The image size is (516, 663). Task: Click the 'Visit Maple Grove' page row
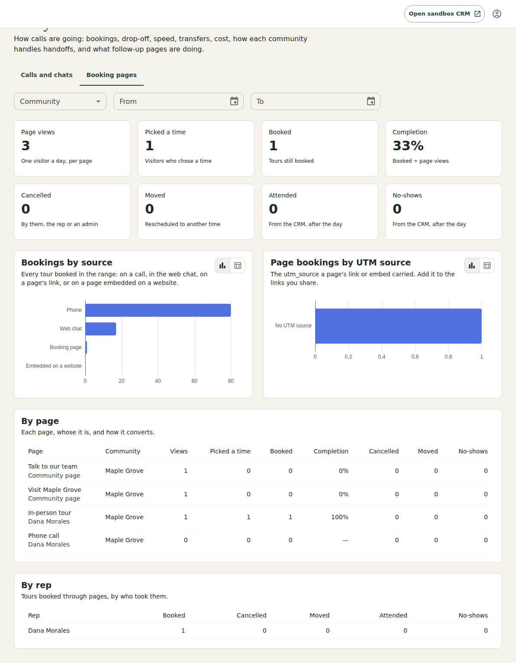click(258, 494)
